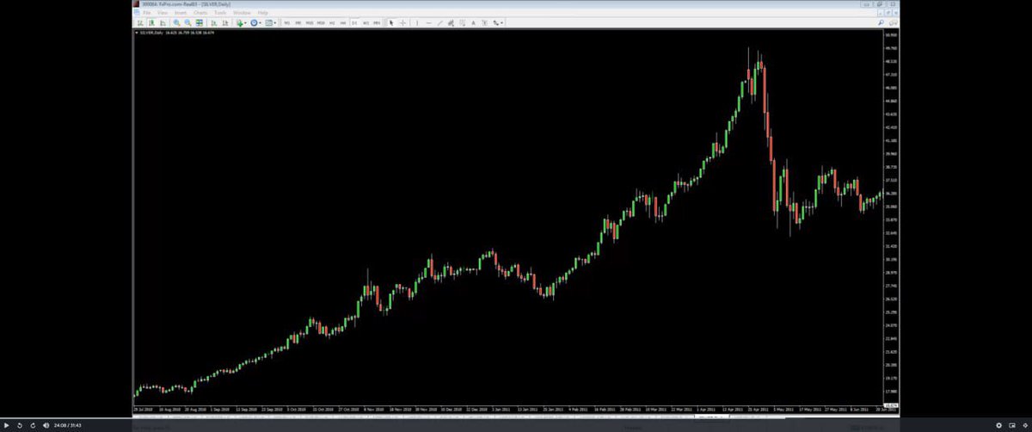Click the chart templates icon
Screen dimensions: 1032x432
[268, 23]
